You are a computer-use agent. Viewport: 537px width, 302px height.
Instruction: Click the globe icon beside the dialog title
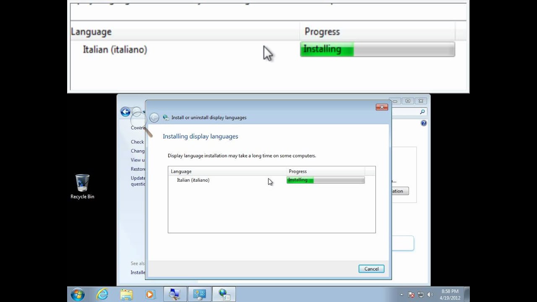click(x=166, y=118)
